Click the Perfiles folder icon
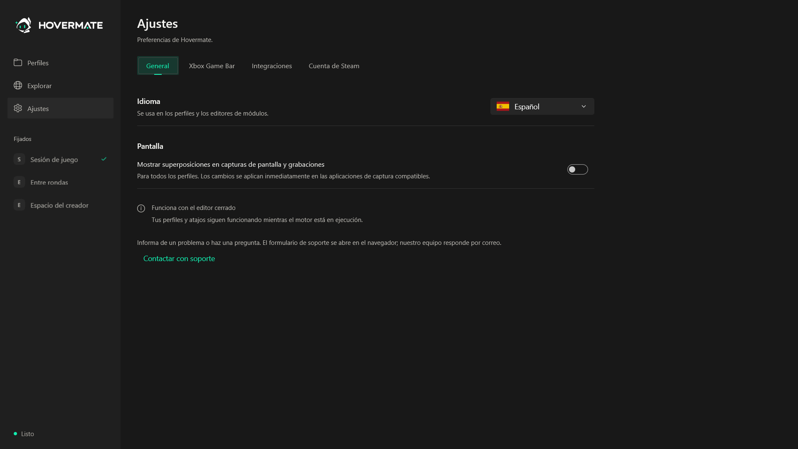 click(18, 62)
